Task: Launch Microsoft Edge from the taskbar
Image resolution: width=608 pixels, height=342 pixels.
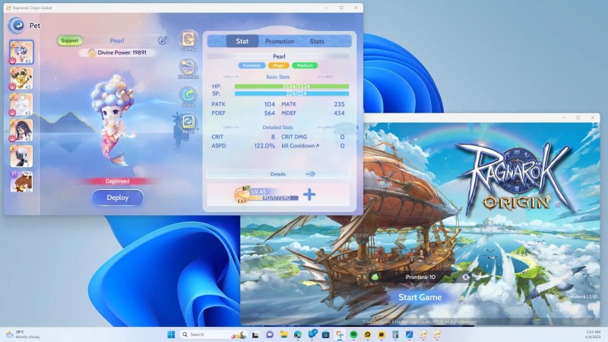Action: (298, 334)
